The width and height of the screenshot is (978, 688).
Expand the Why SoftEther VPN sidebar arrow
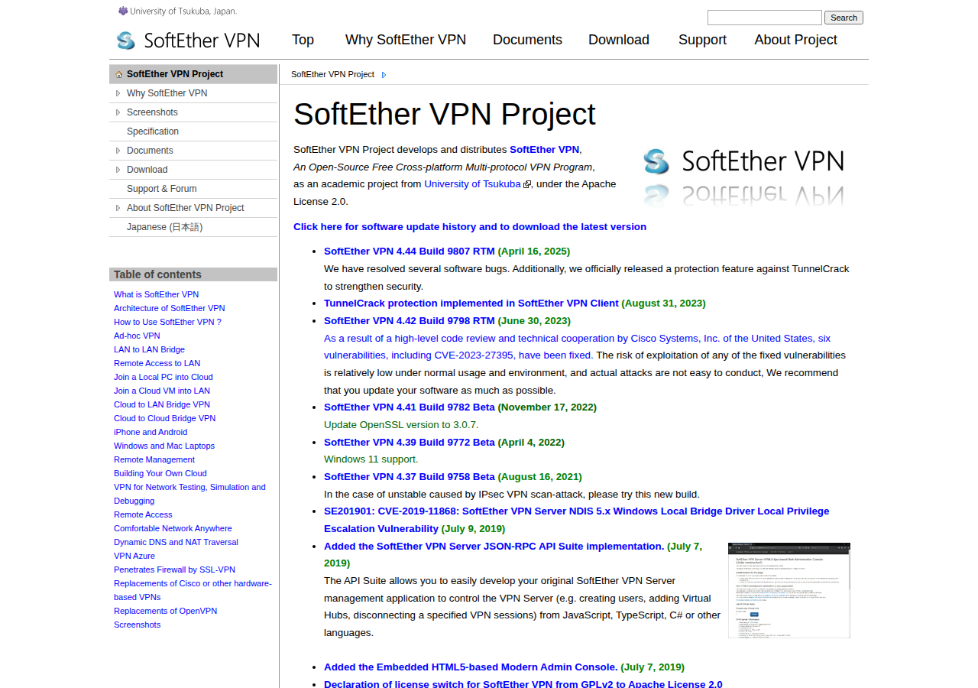point(118,93)
